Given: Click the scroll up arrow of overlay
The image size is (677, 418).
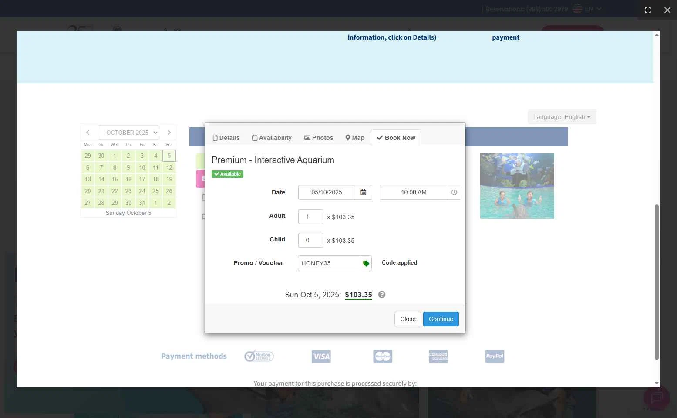Looking at the screenshot, I should click(x=657, y=34).
